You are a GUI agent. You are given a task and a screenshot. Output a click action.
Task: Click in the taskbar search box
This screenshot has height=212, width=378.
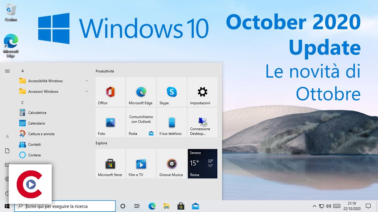65,206
